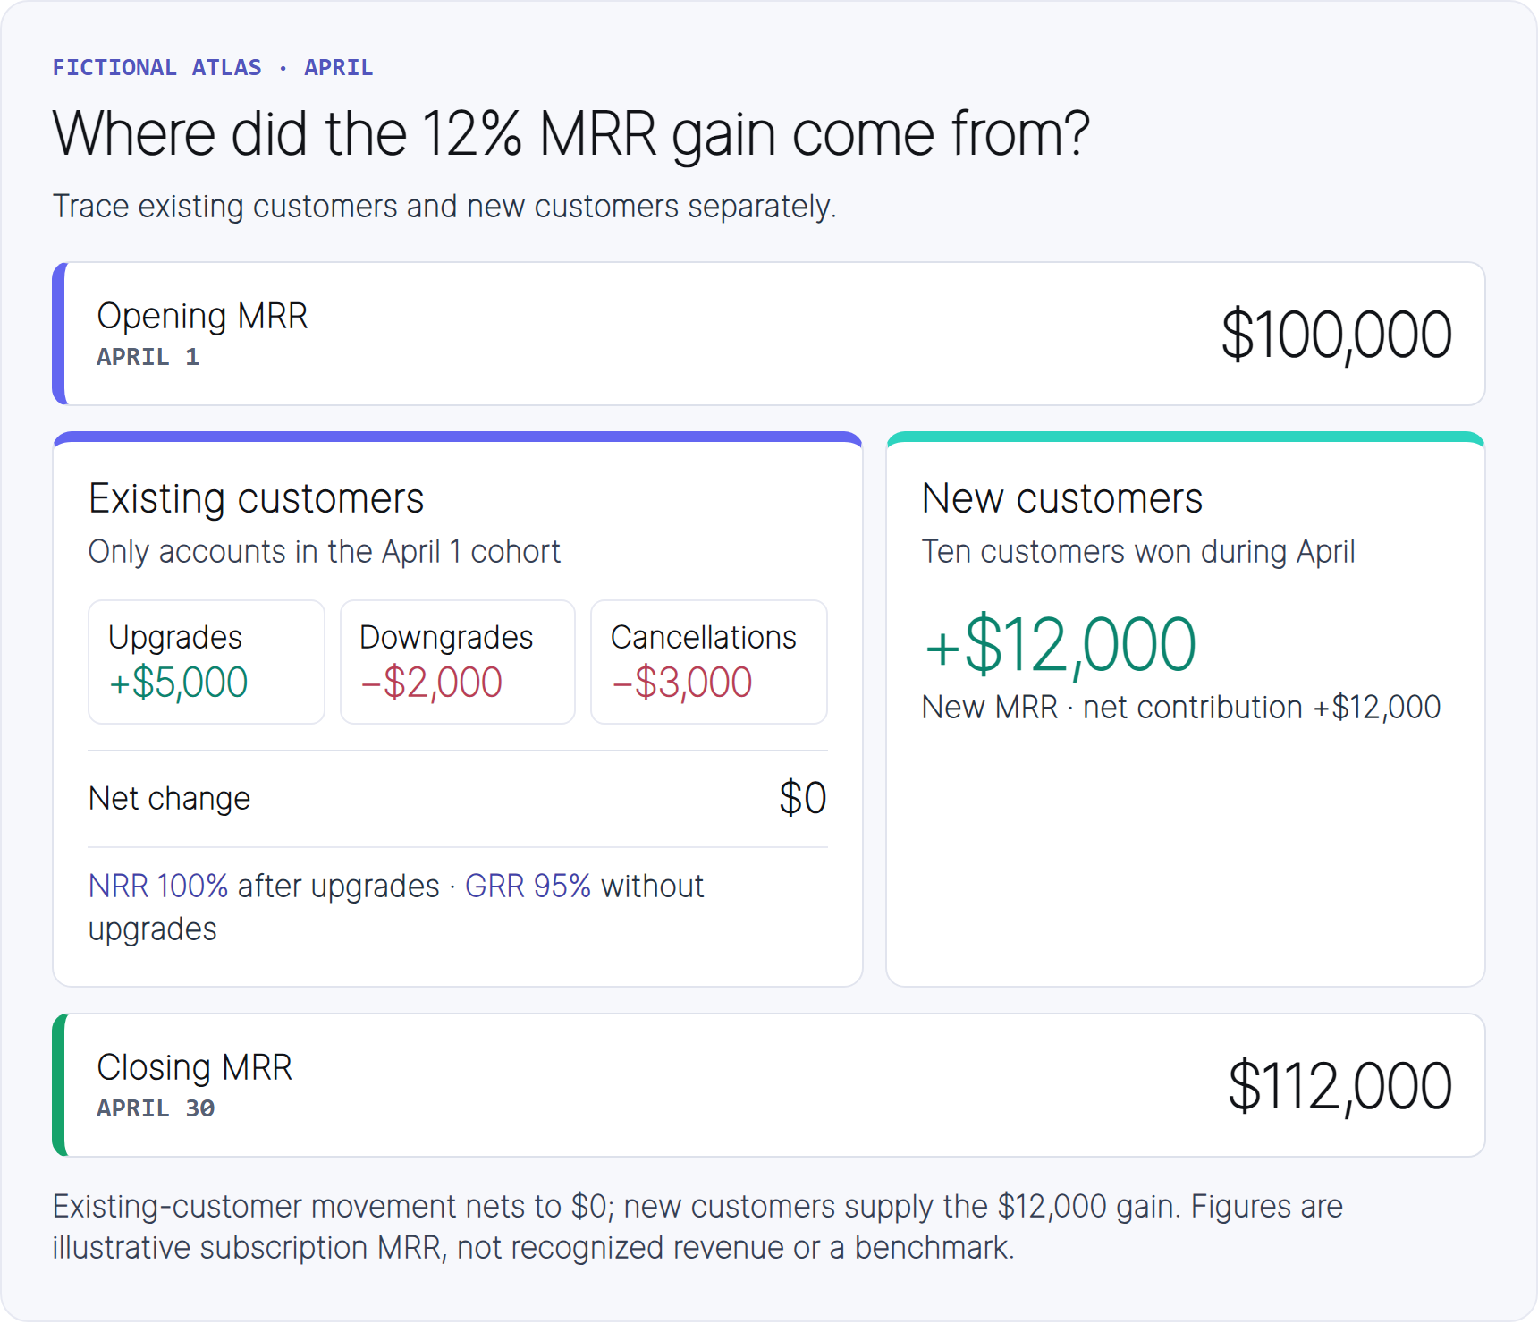Click the "Cancellations" label

coord(703,637)
